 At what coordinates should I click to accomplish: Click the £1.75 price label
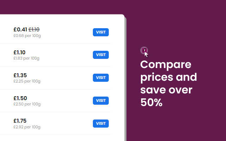(x=20, y=121)
